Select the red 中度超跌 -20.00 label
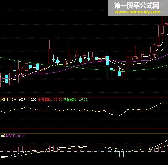 [50, 100]
